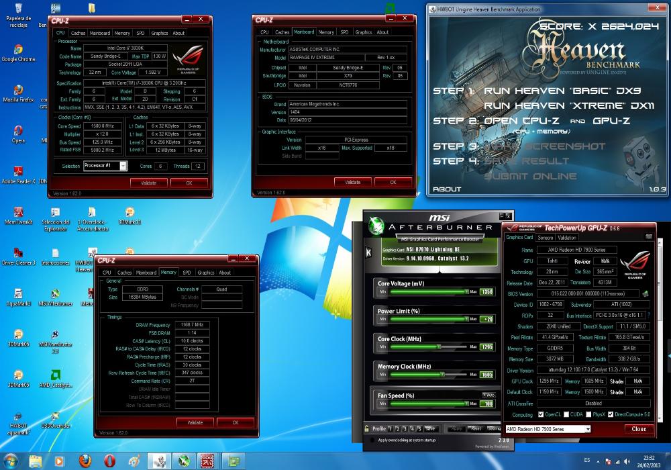Toggle the fan speed Auto button in Afterburner
The height and width of the screenshot is (470, 671).
tap(488, 395)
